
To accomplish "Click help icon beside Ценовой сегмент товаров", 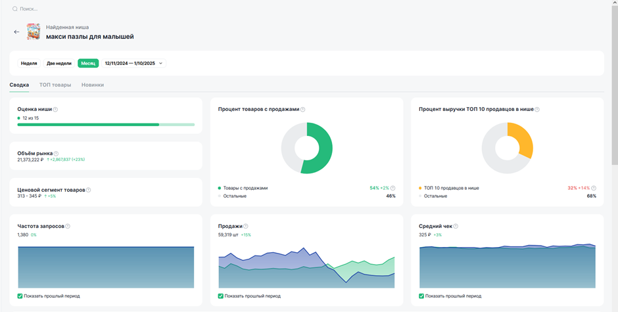I will click(x=88, y=190).
